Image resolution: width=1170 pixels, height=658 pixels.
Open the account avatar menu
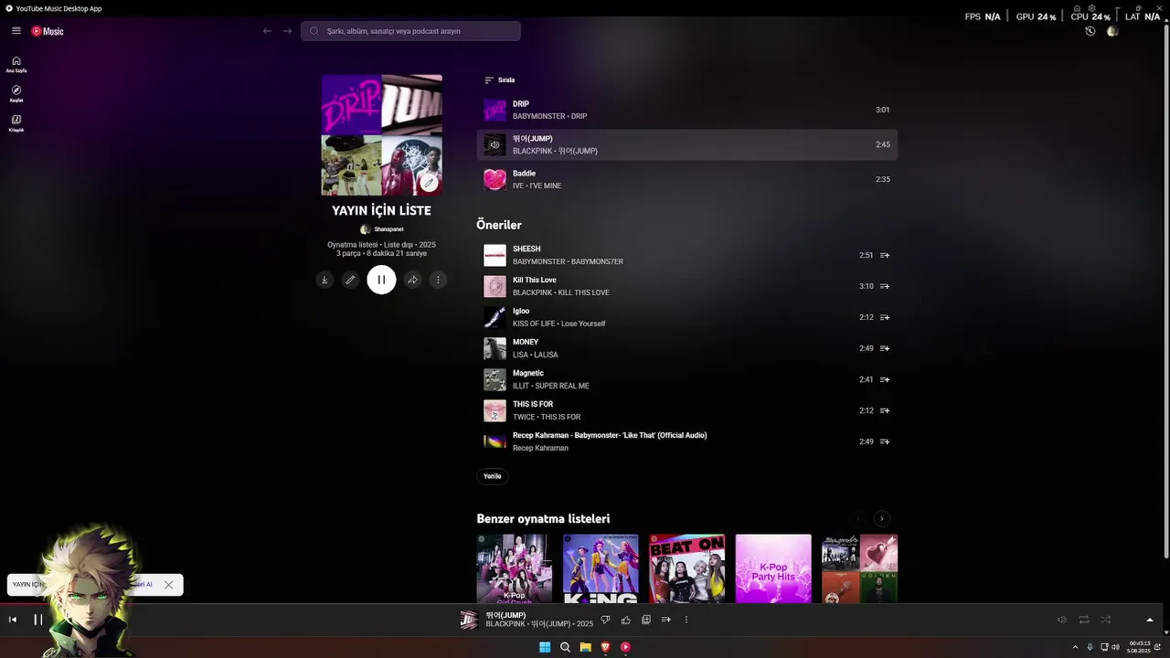pyautogui.click(x=1112, y=31)
